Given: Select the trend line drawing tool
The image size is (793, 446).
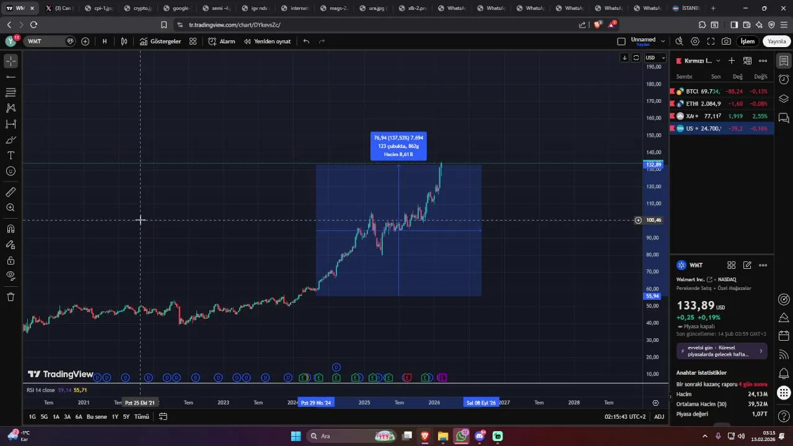Looking at the screenshot, I should (11, 77).
